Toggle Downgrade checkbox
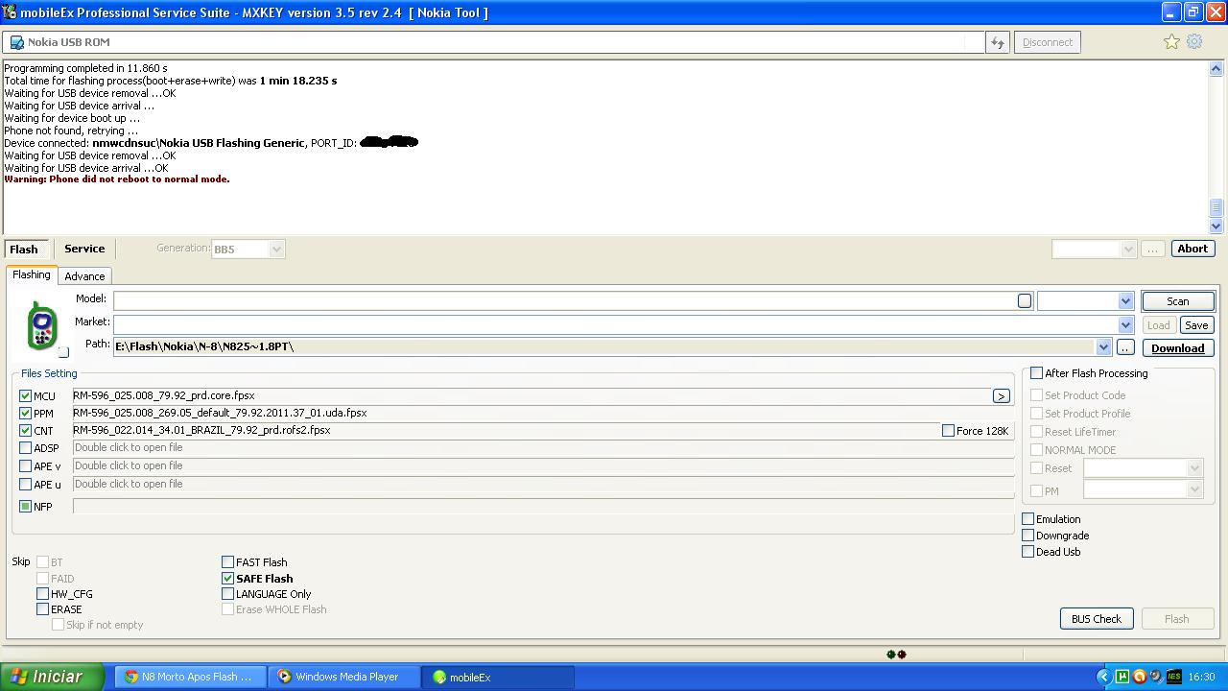Screen dimensions: 1228x691 click(x=1027, y=536)
